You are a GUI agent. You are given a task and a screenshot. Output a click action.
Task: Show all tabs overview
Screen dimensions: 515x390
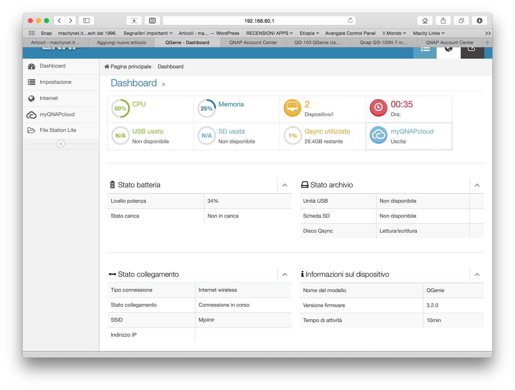pos(461,21)
